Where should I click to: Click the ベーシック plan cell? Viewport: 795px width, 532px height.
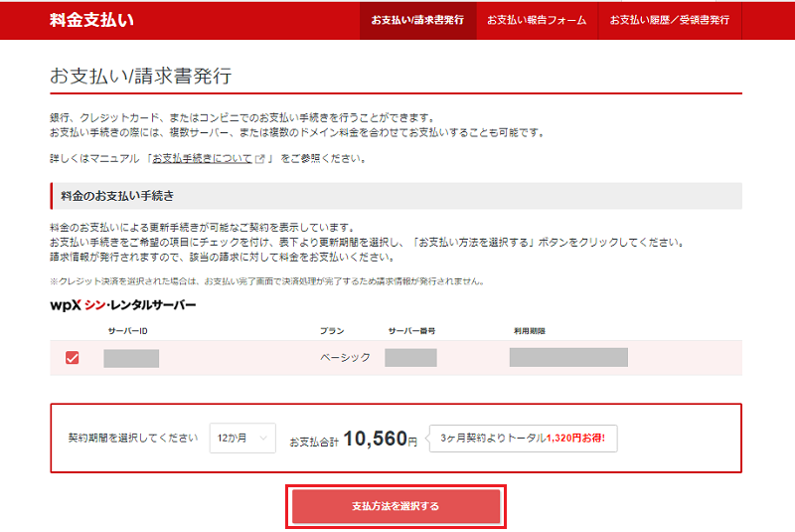345,358
